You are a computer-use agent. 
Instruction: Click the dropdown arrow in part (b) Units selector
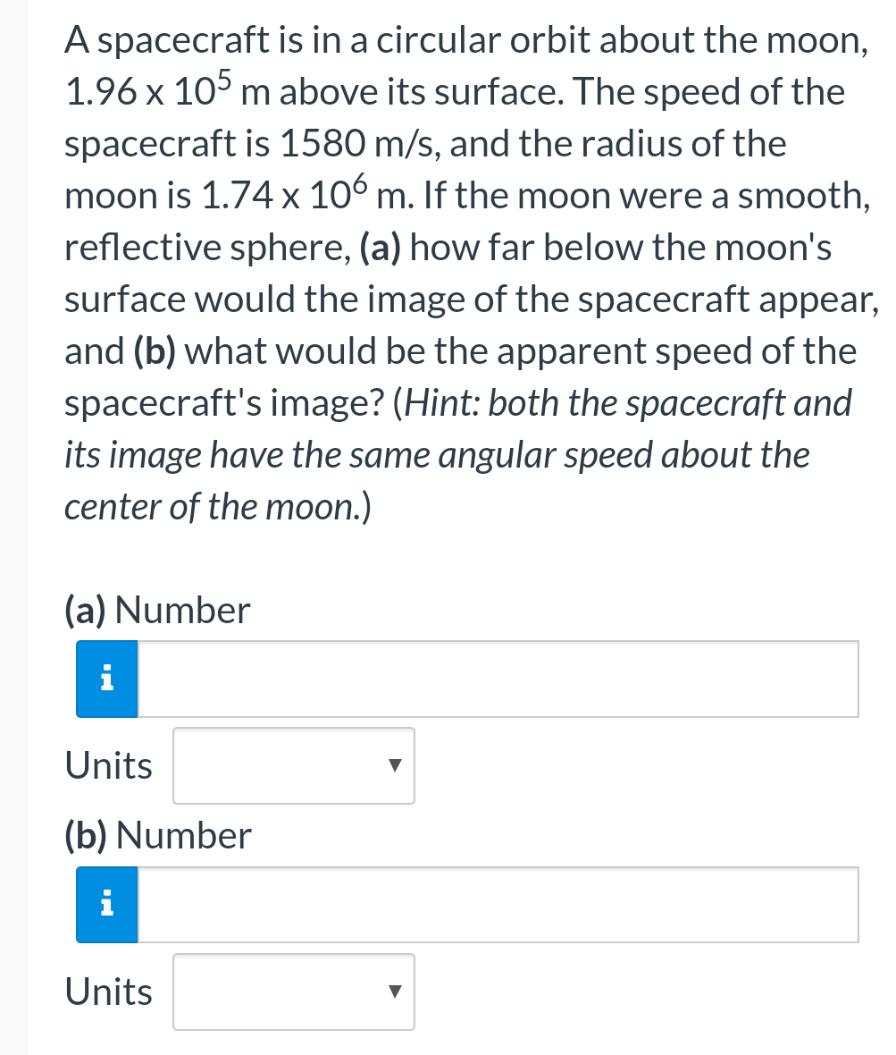(395, 992)
